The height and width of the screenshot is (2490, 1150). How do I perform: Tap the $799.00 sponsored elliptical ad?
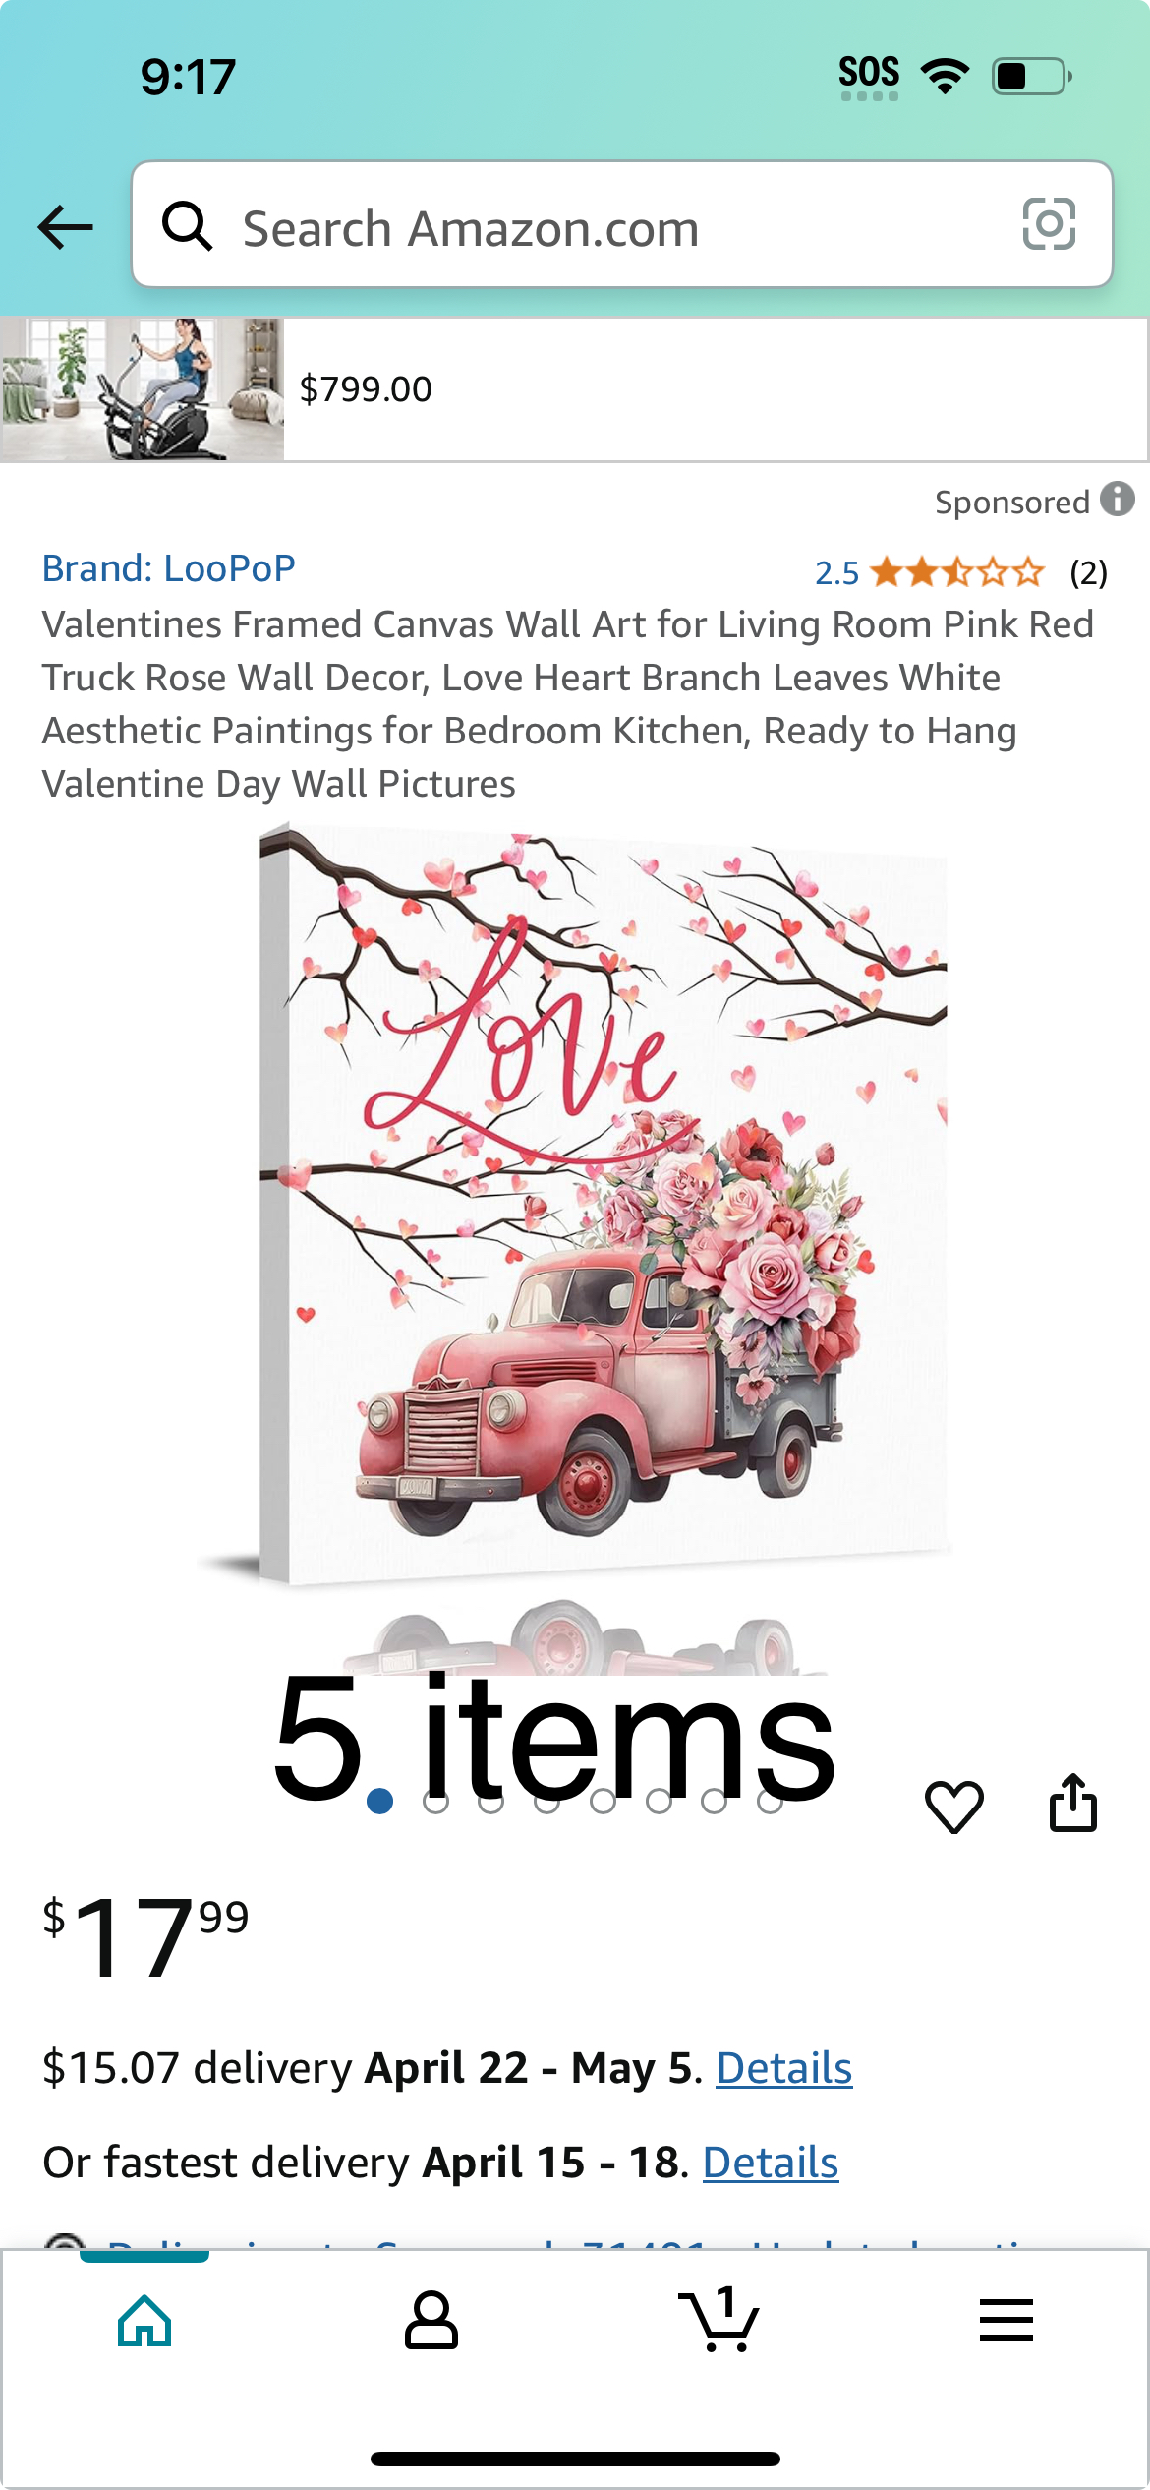[574, 389]
